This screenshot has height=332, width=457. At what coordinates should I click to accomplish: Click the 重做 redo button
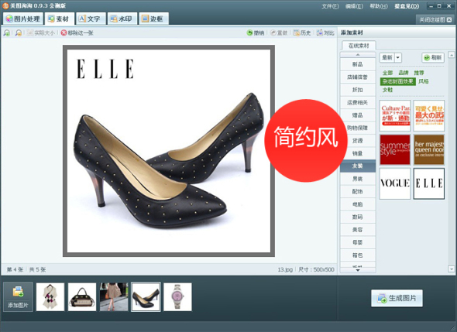click(279, 33)
